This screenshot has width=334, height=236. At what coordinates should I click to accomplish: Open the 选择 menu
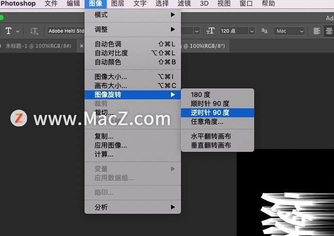[x=162, y=3]
